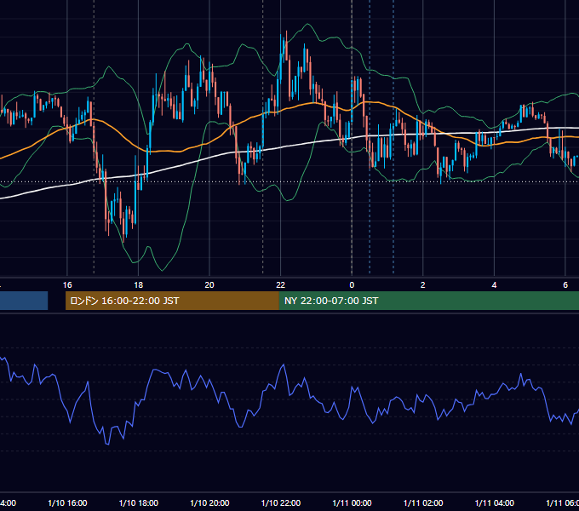Click the 6 hour label on the upper time axis
Image resolution: width=579 pixels, height=511 pixels.
(x=565, y=285)
